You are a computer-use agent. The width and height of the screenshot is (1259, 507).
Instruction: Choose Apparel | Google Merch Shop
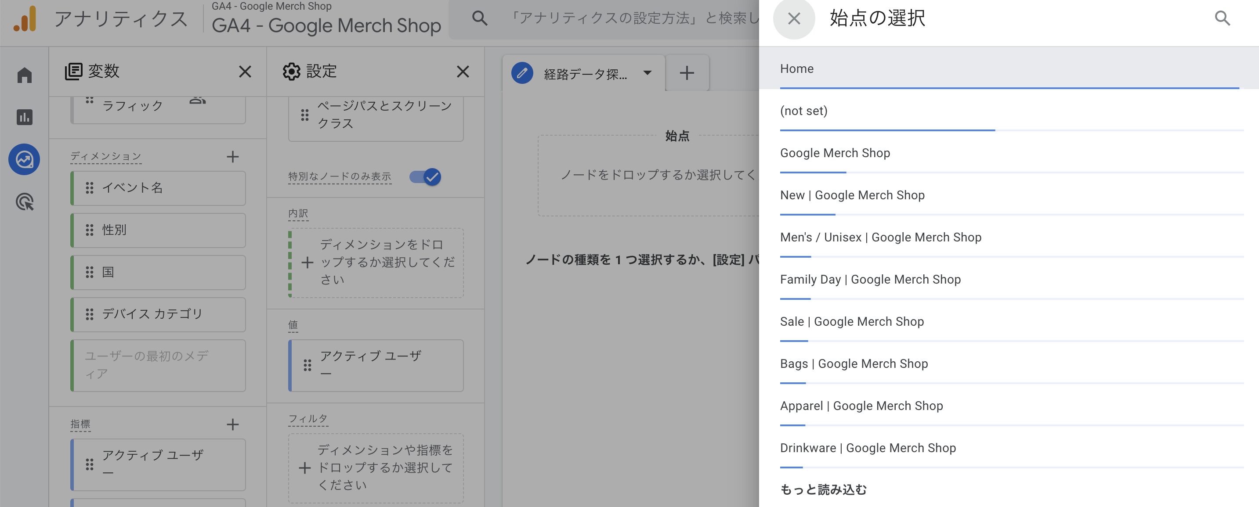[1009, 406]
